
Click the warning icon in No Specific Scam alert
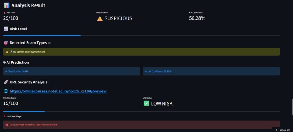pyautogui.click(x=7, y=52)
